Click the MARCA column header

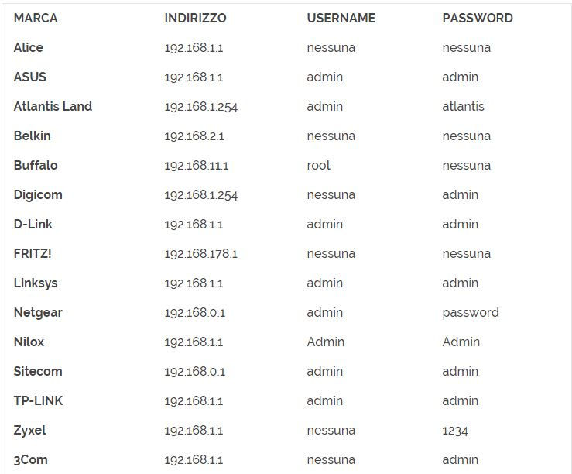36,18
